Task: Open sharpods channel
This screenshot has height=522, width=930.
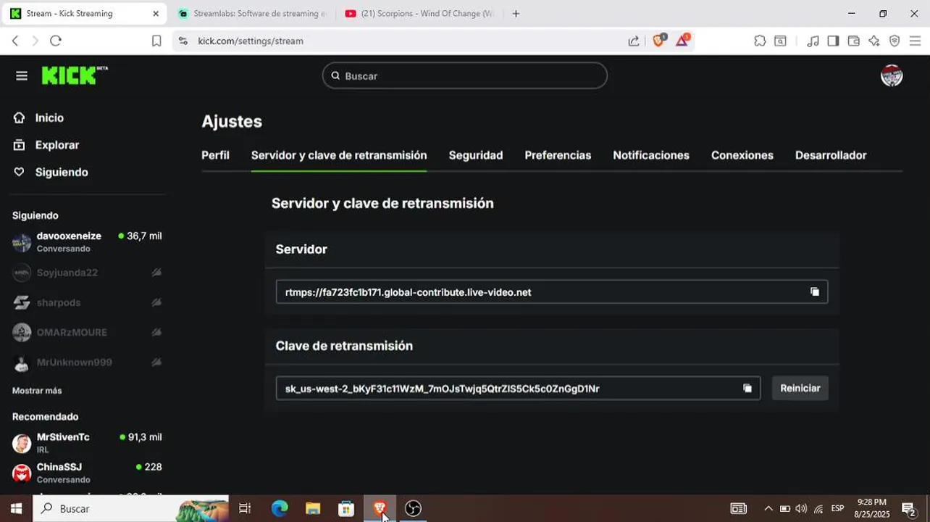Action: pos(87,302)
